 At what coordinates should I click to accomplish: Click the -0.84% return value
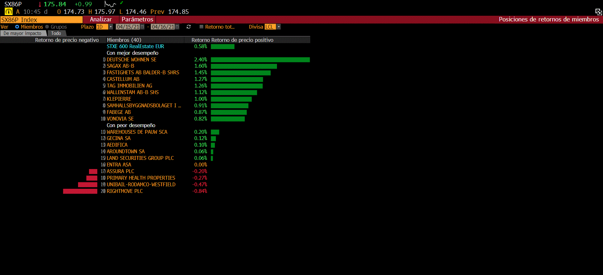tap(200, 191)
